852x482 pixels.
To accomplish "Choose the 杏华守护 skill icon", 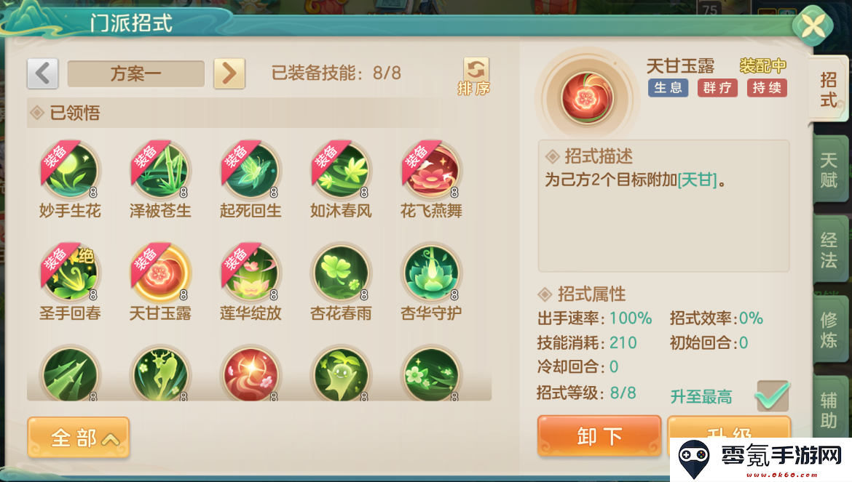I will pos(431,273).
